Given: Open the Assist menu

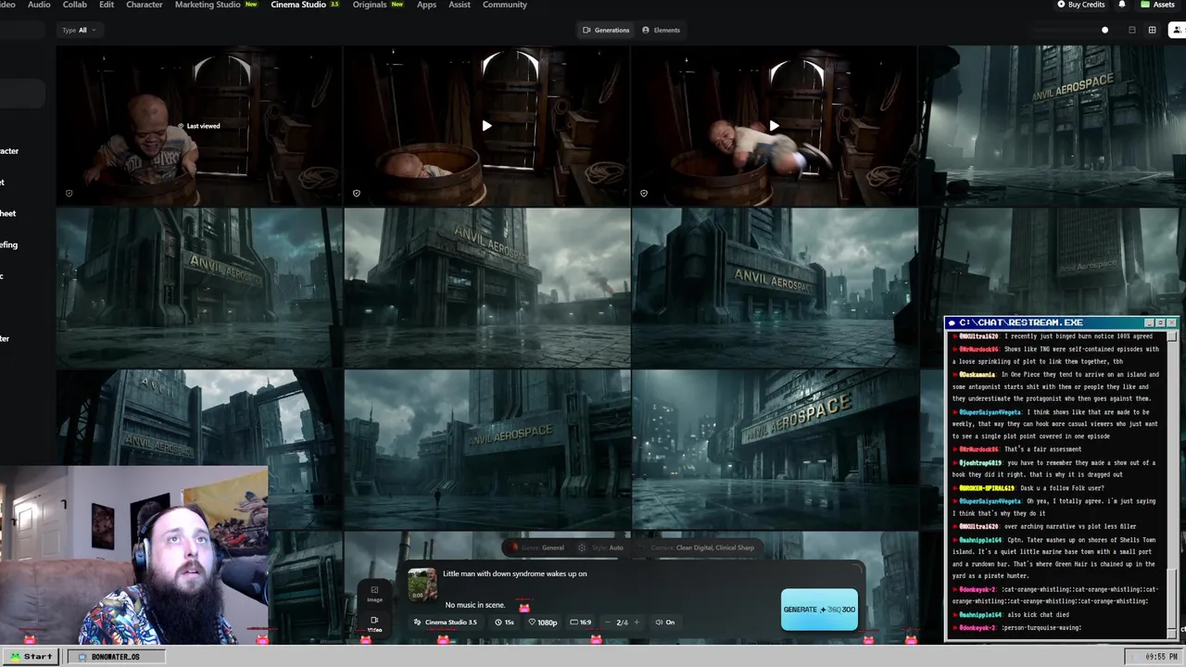Looking at the screenshot, I should pos(459,5).
